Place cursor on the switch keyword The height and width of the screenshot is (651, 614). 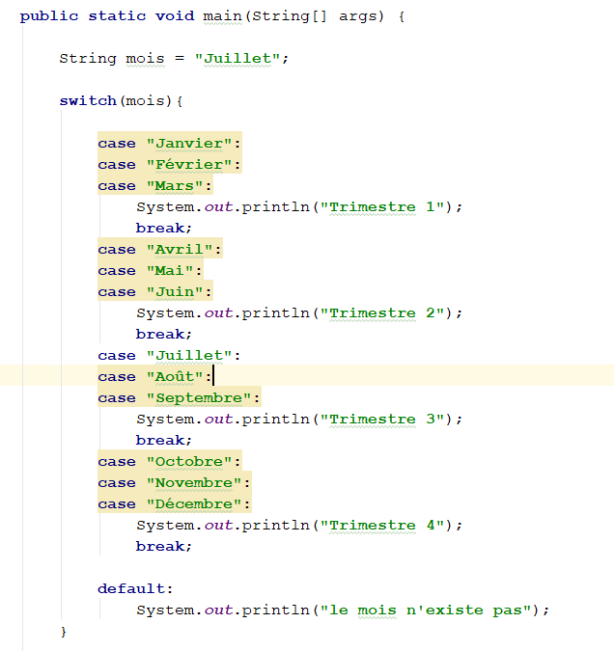click(88, 100)
